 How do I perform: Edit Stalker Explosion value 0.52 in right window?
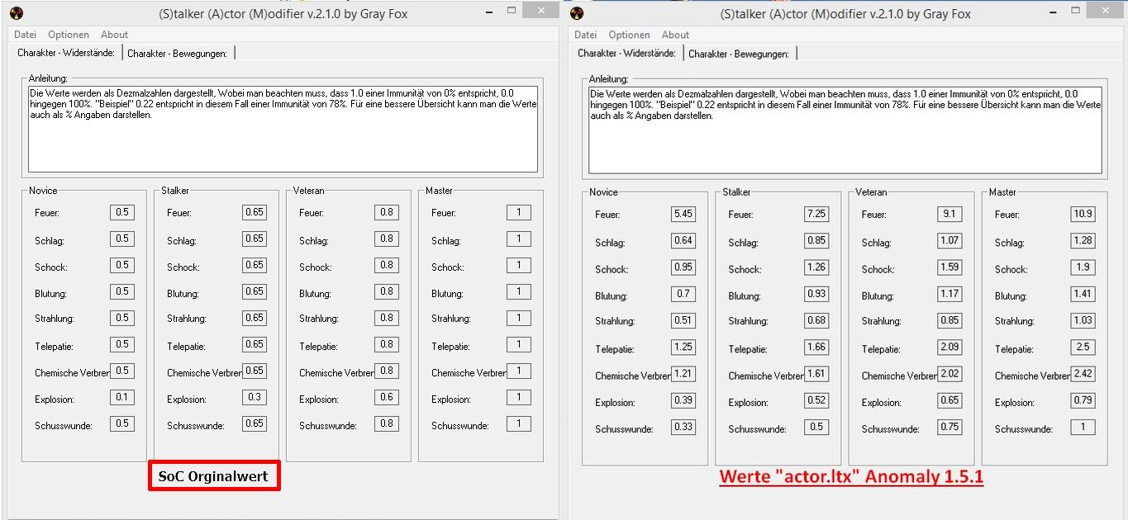816,400
